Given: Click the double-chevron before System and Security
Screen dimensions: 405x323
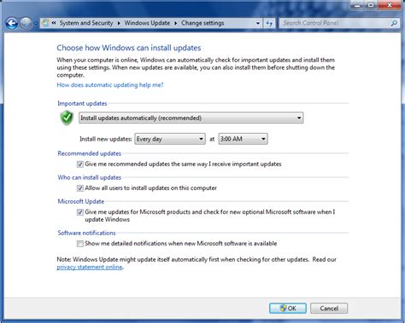Looking at the screenshot, I should point(54,23).
